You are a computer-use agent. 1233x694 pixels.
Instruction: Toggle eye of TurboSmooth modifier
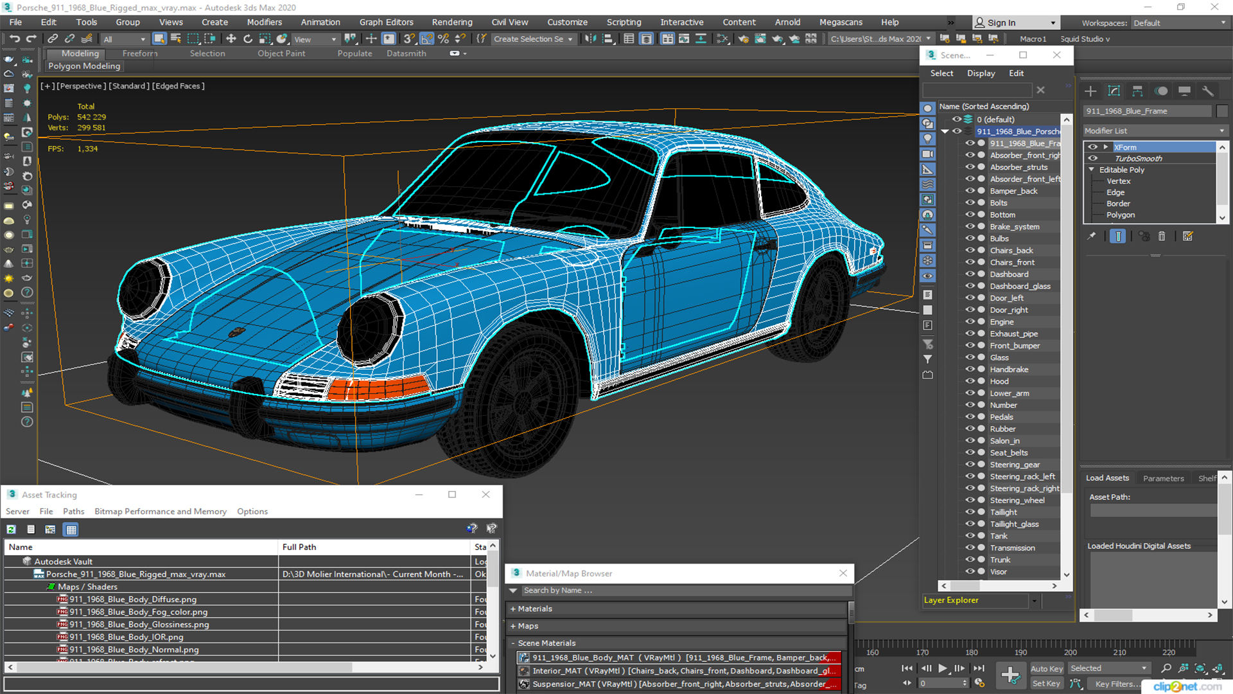click(x=1092, y=158)
